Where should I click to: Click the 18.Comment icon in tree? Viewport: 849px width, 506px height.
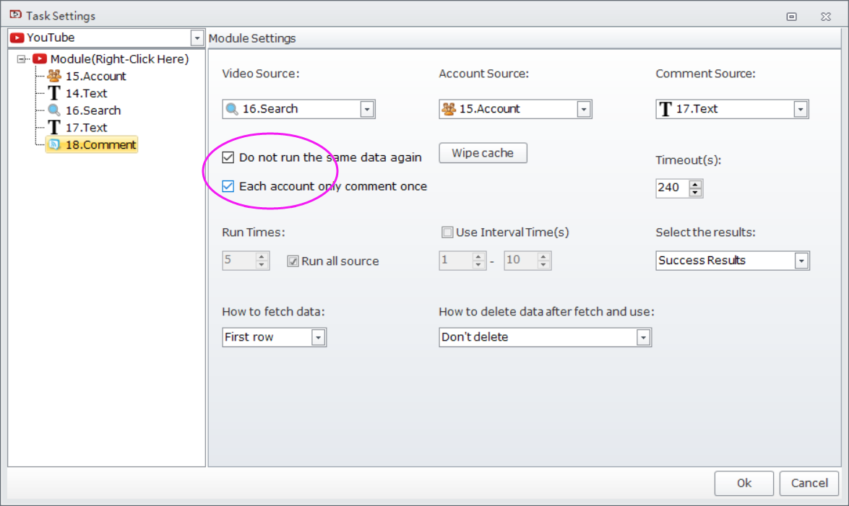click(54, 145)
